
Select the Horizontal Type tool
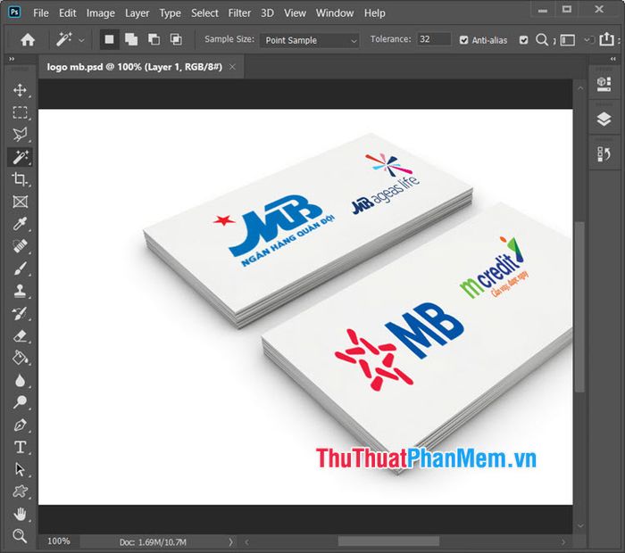[x=20, y=448]
